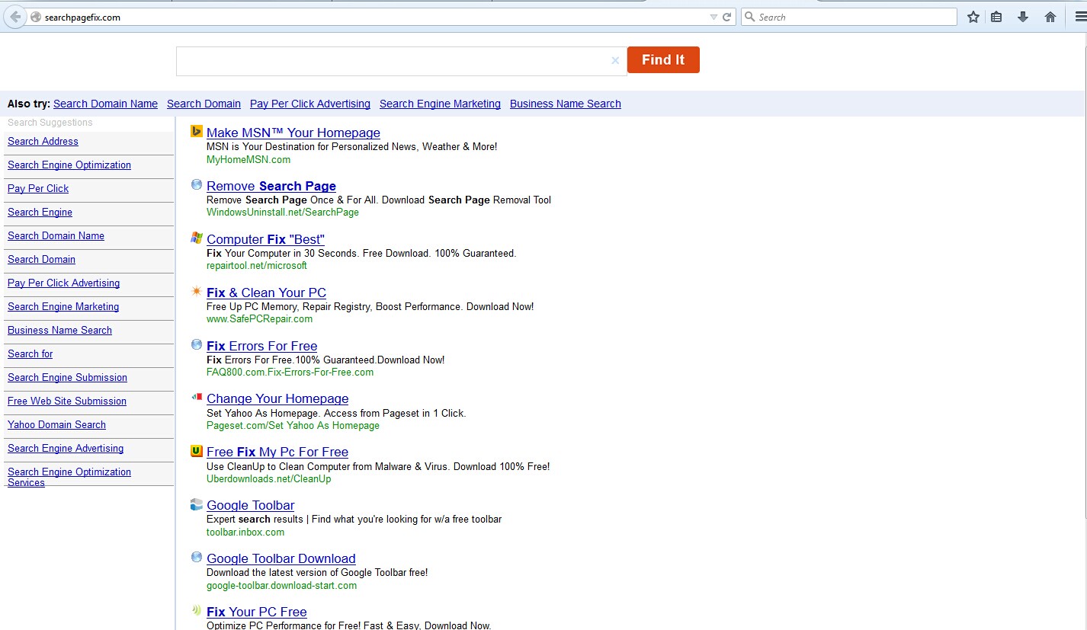Open Search Domain in Also try bar
The height and width of the screenshot is (630, 1087).
pos(204,104)
